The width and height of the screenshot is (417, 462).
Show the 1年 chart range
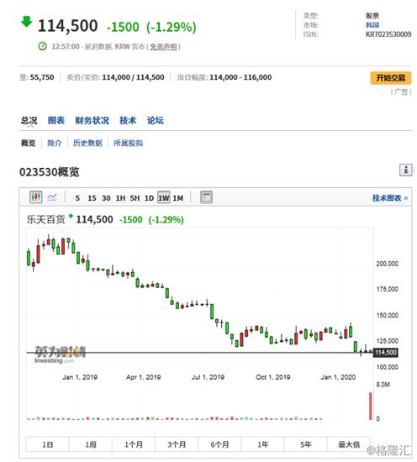[x=263, y=444]
